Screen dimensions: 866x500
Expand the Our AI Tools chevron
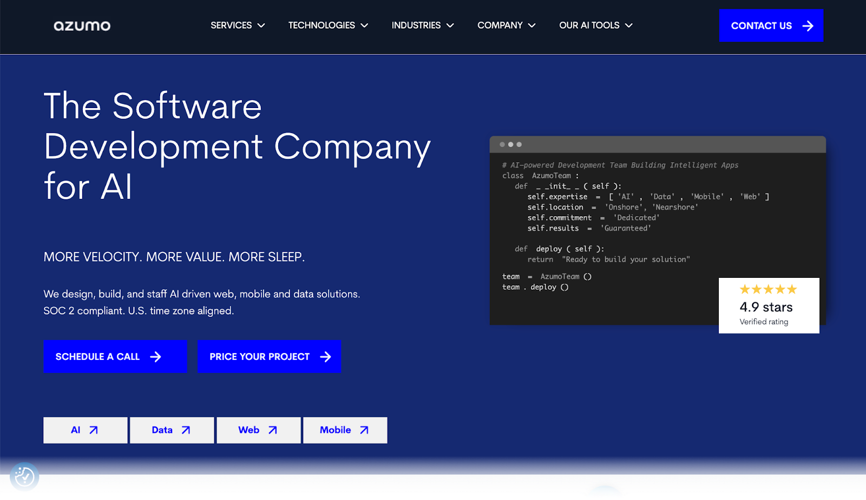click(x=628, y=25)
